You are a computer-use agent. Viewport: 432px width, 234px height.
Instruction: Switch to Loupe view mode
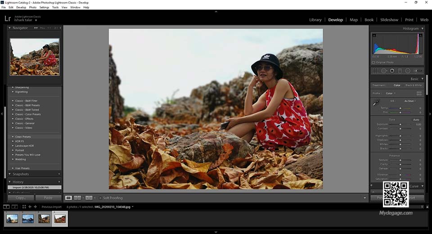pyautogui.click(x=68, y=198)
